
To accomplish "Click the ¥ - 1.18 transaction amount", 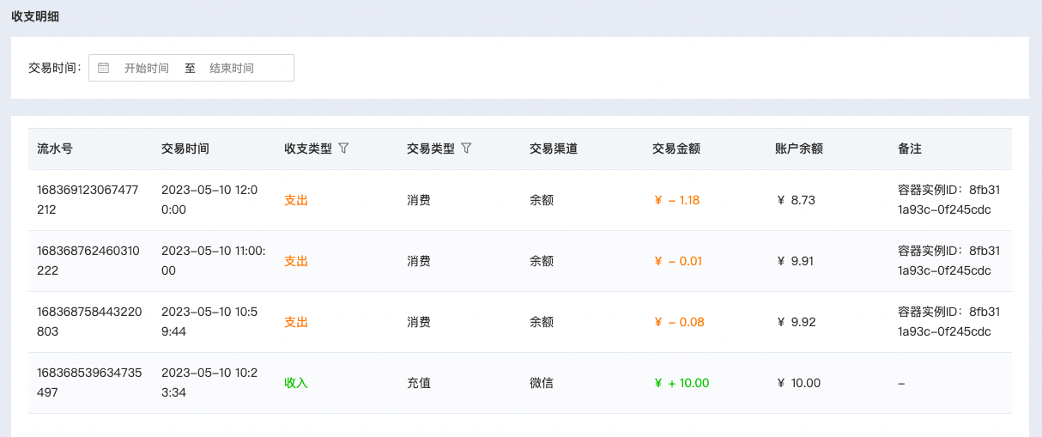I will coord(677,200).
